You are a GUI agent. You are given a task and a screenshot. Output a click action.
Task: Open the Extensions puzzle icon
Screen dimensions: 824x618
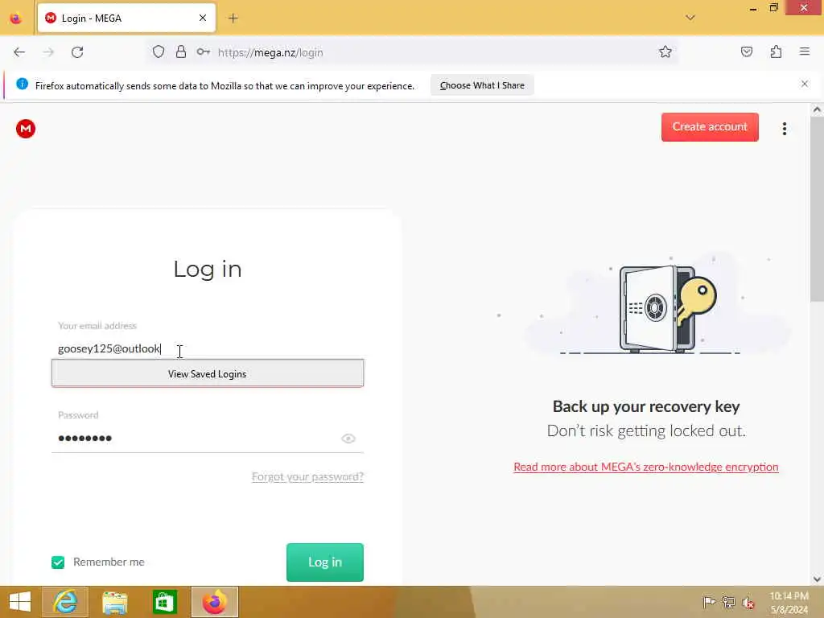[x=776, y=52]
